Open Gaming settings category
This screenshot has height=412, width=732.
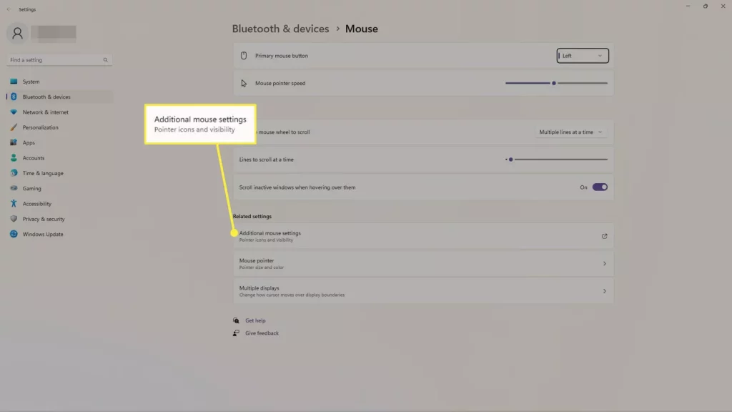59,188
